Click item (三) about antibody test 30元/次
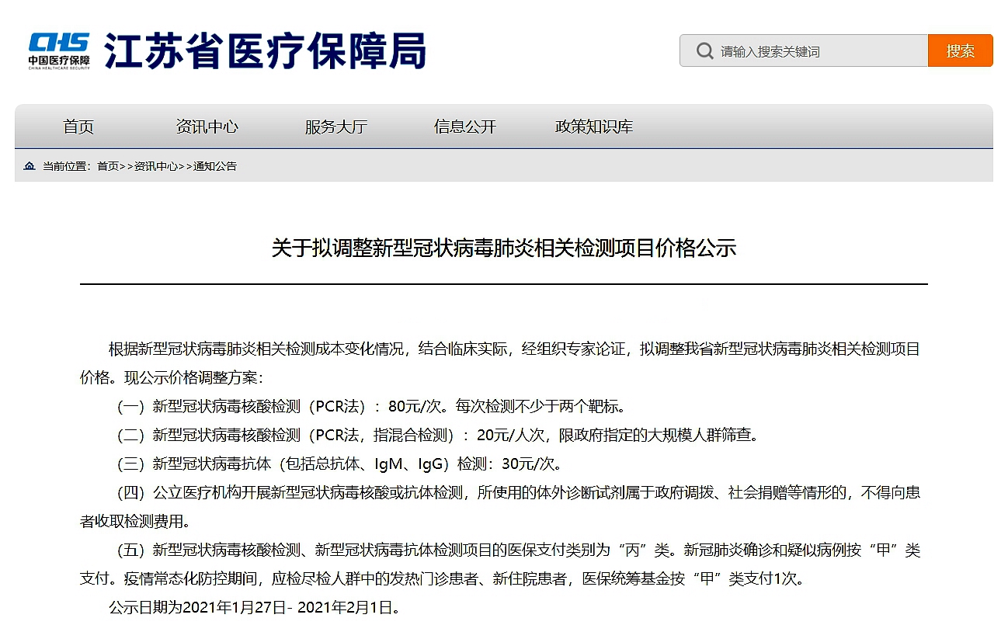1008x625 pixels. click(338, 464)
